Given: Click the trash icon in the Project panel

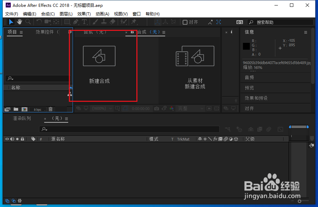Looking at the screenshot, I should [x=51, y=109].
